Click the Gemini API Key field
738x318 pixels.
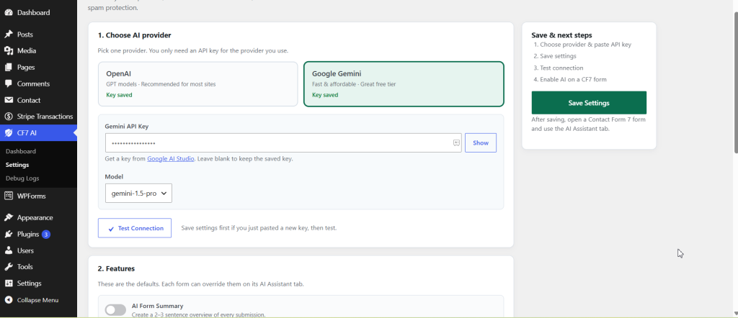pyautogui.click(x=283, y=142)
